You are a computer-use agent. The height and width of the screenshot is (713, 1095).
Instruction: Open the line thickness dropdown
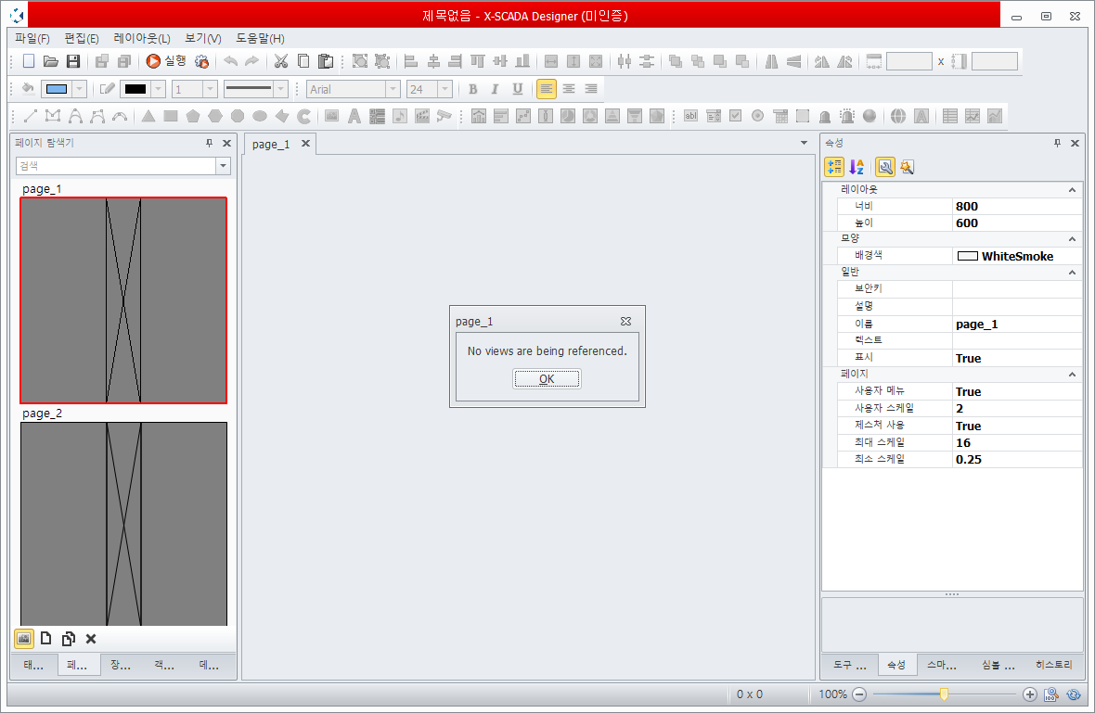coord(211,89)
